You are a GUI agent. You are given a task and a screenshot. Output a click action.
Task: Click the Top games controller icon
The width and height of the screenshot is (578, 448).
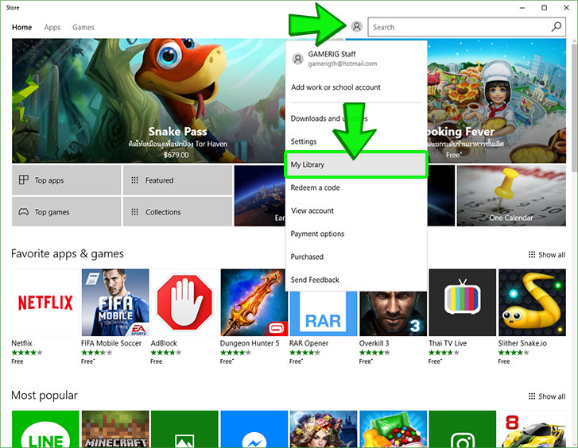click(24, 212)
